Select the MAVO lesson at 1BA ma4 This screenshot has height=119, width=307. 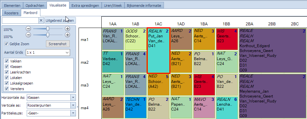tap(204, 108)
